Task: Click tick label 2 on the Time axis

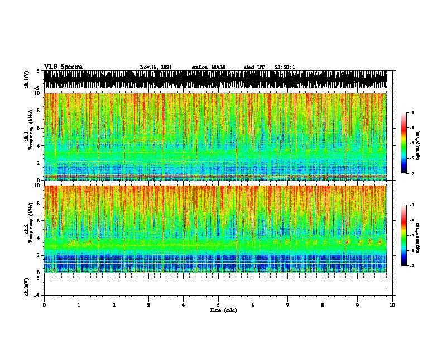Action: (114, 305)
